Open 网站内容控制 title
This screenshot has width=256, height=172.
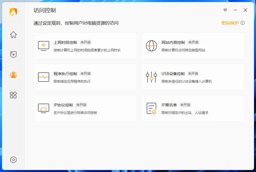pos(173,43)
